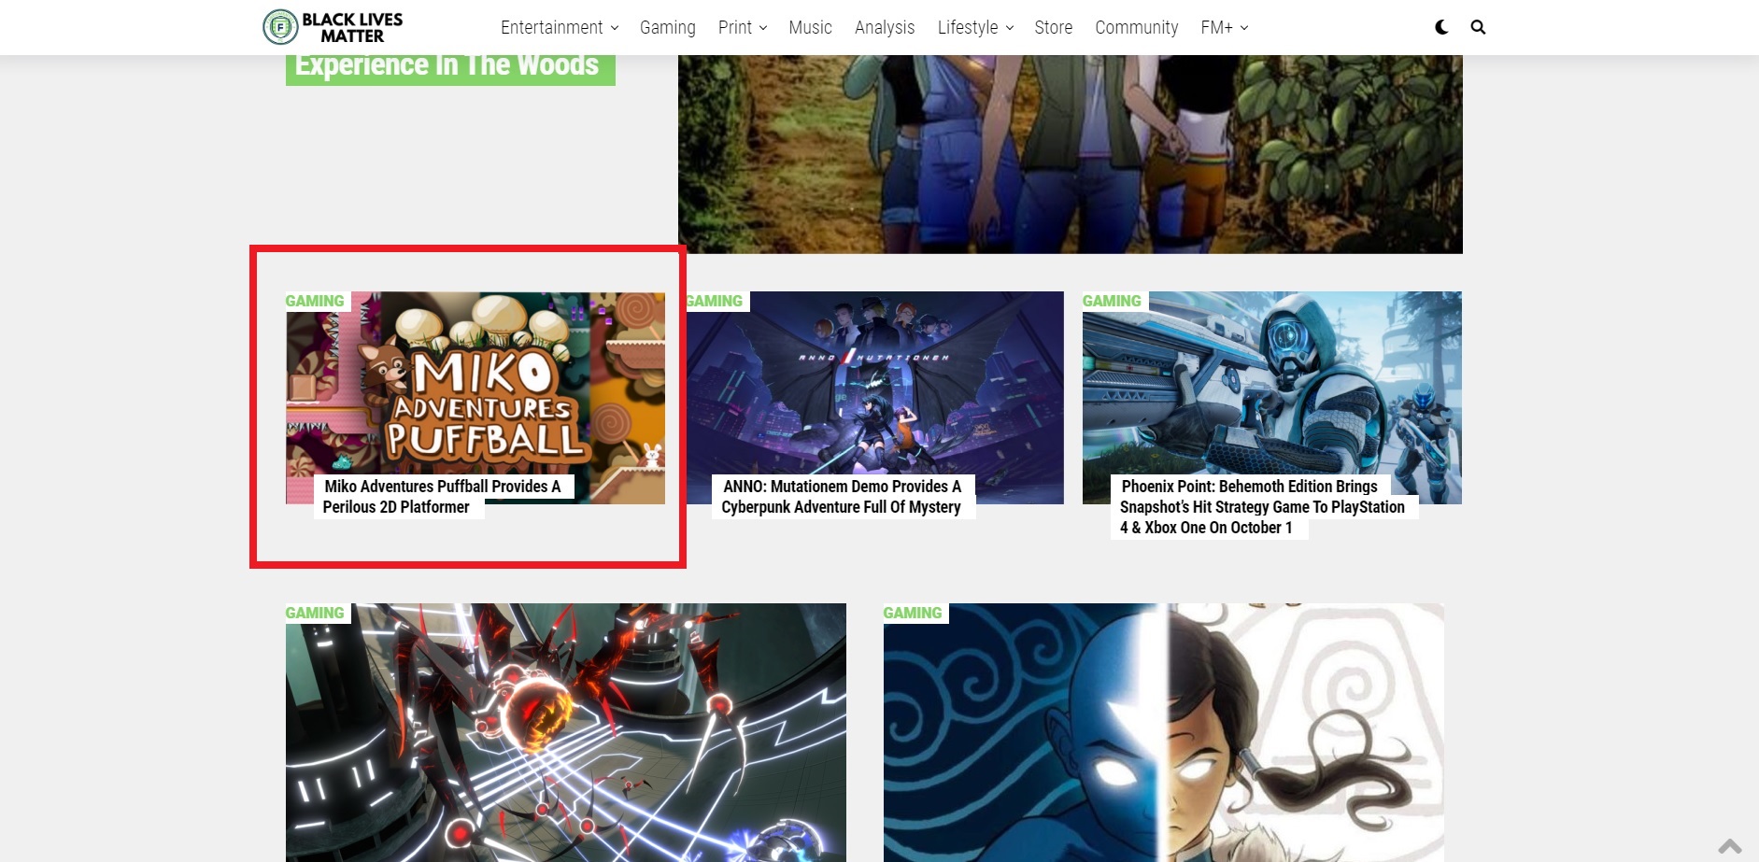This screenshot has height=862, width=1759.
Task: Read 'Phoenix Point: Behemoth Edition' article title
Action: click(1262, 507)
